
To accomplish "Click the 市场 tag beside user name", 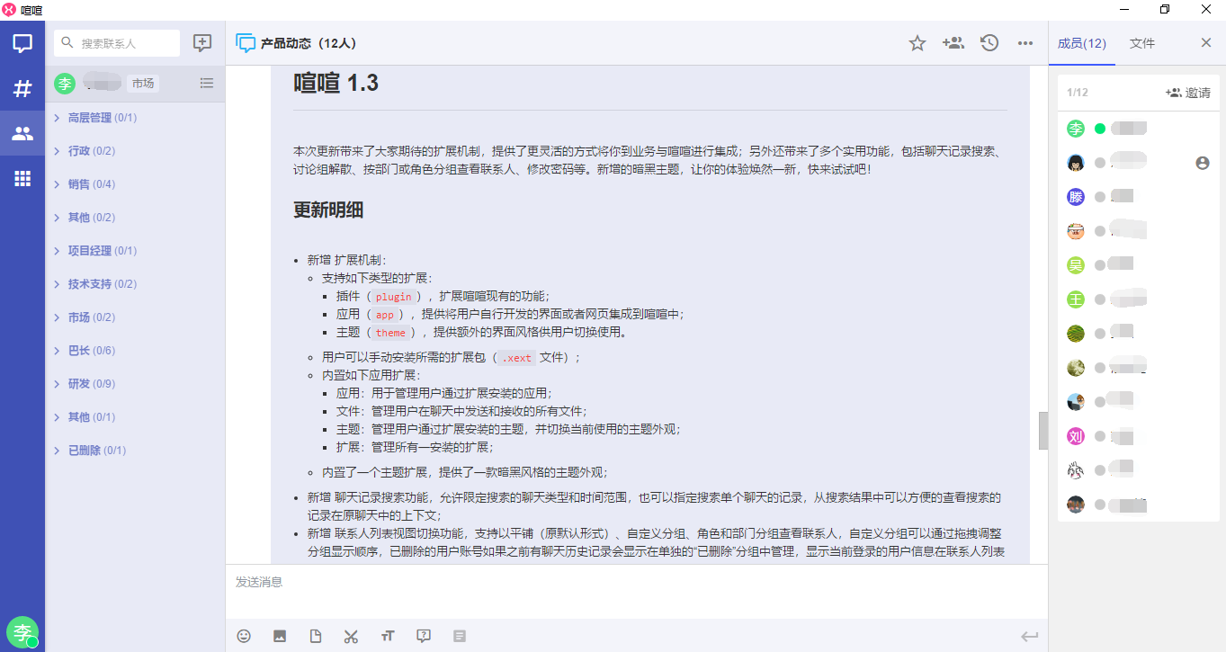I will click(142, 84).
